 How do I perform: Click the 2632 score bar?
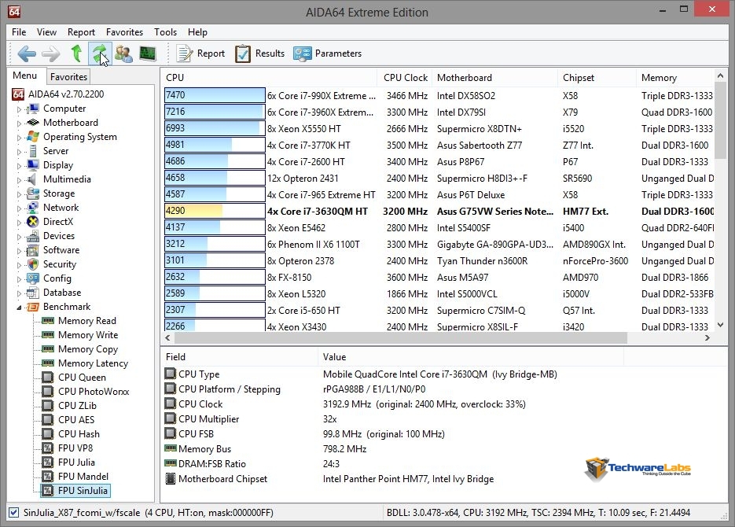pos(215,277)
